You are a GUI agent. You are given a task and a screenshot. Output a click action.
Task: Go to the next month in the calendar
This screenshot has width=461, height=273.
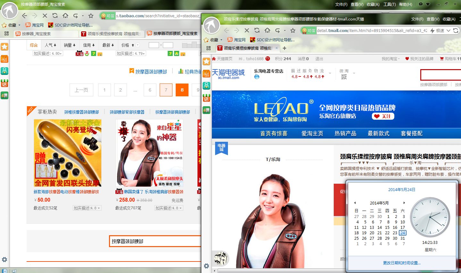click(404, 203)
